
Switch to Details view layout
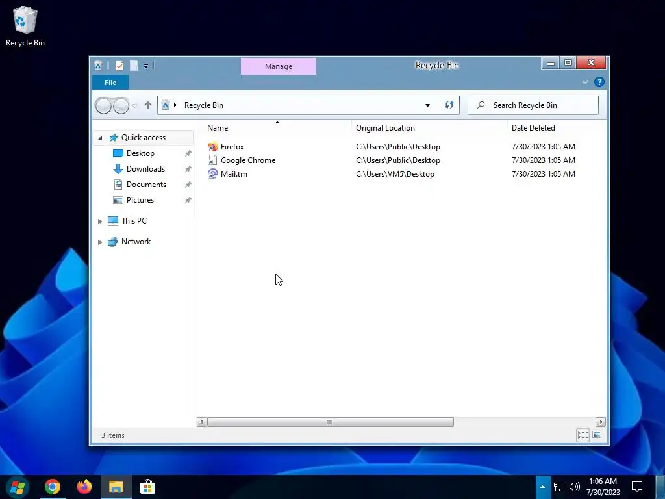tap(583, 435)
